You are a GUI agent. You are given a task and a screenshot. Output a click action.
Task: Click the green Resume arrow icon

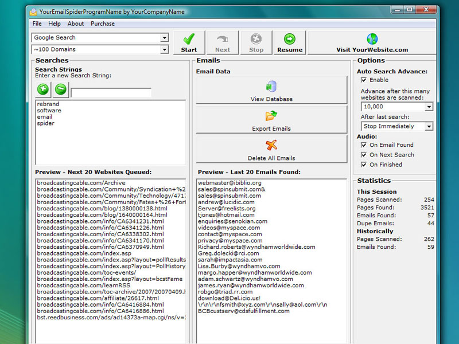(290, 39)
